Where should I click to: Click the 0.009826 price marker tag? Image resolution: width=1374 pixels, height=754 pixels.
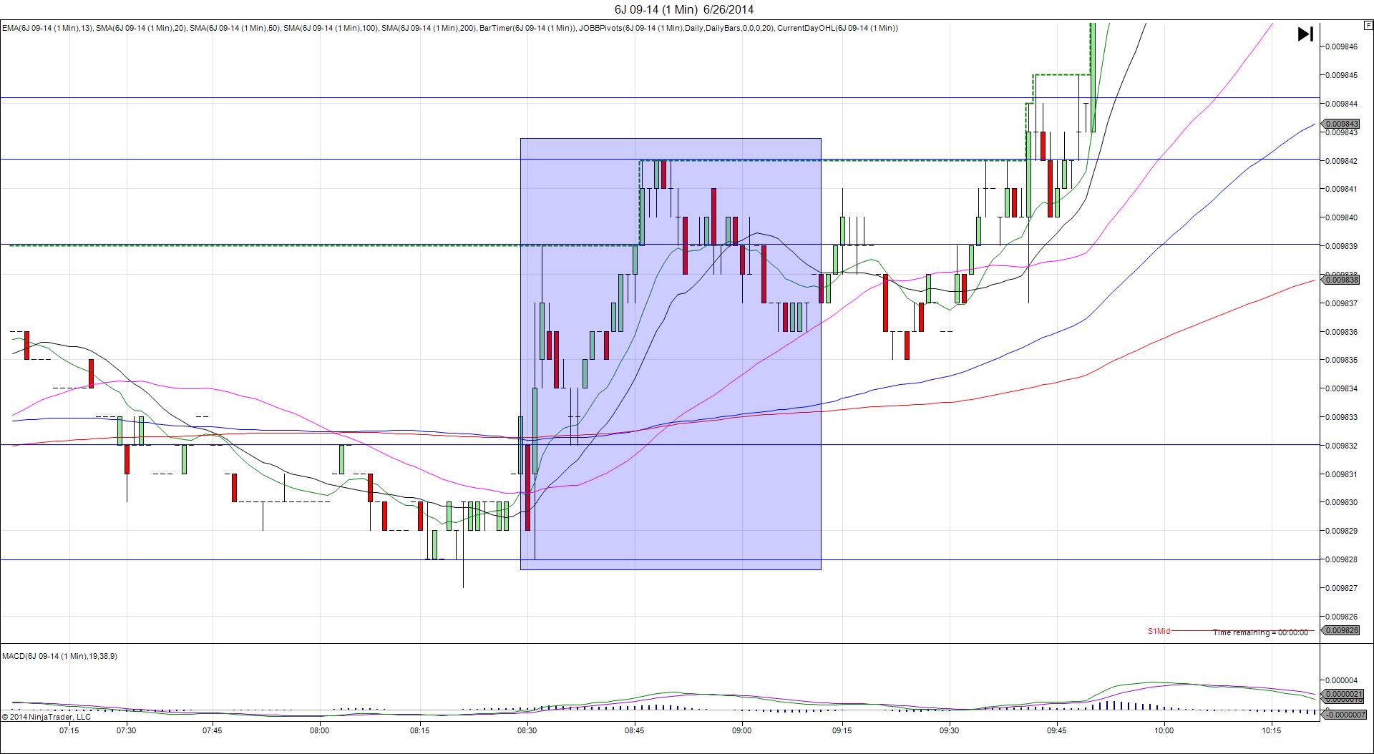1341,630
